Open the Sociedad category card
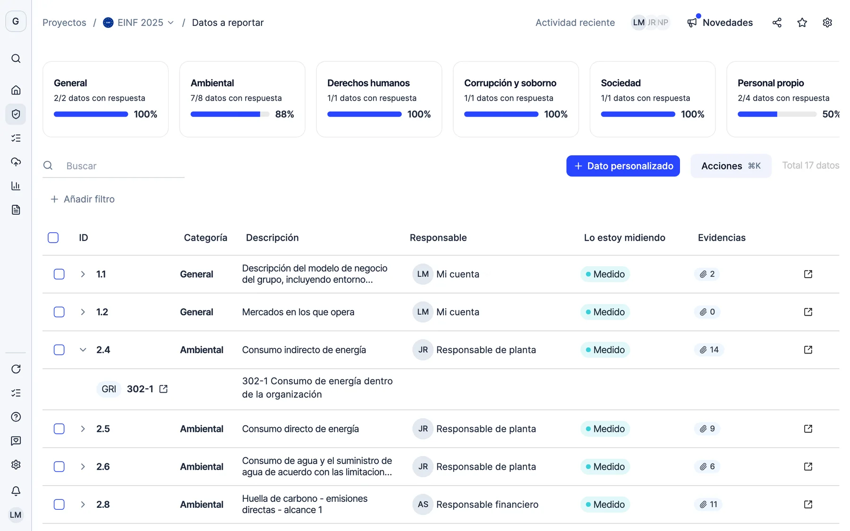The image size is (850, 531). tap(653, 99)
